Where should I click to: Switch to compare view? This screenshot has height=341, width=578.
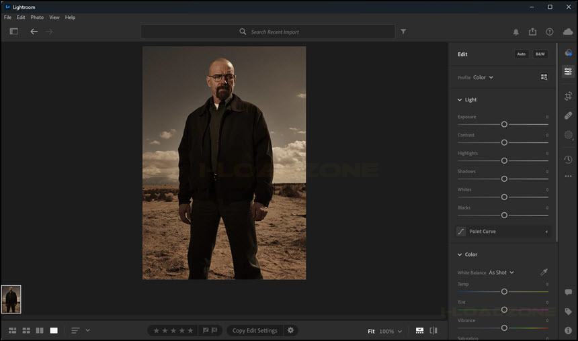pos(40,330)
